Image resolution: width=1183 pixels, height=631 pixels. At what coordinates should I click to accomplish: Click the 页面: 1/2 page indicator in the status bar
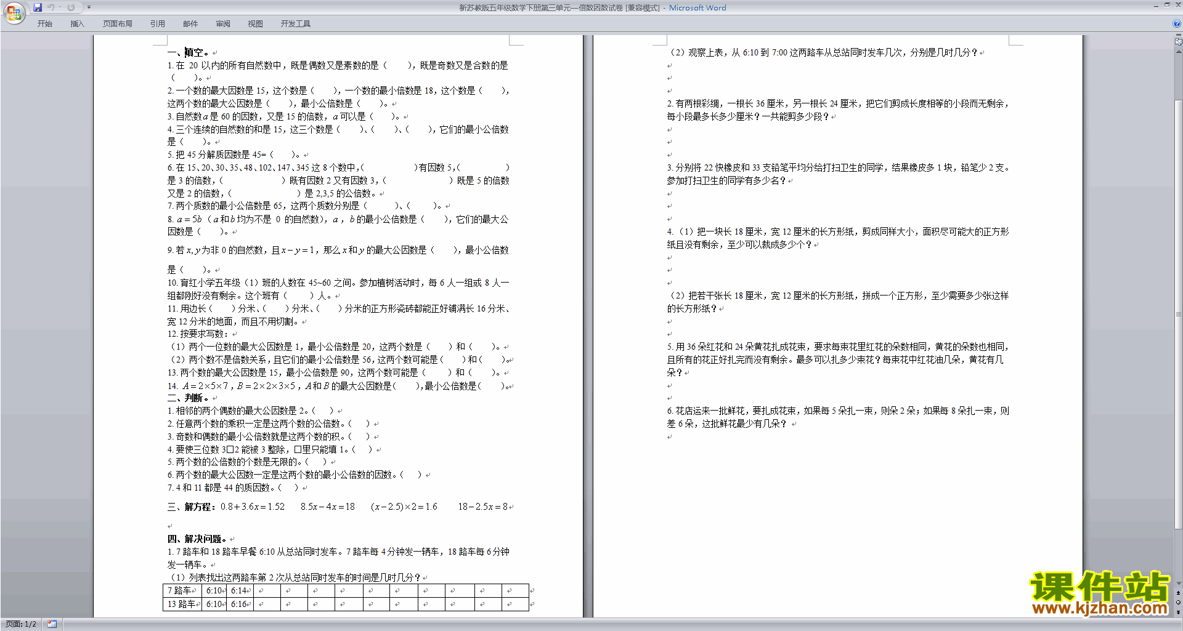click(x=21, y=624)
